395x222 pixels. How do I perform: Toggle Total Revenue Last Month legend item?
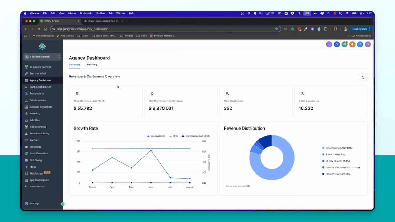pyautogui.click(x=195, y=136)
